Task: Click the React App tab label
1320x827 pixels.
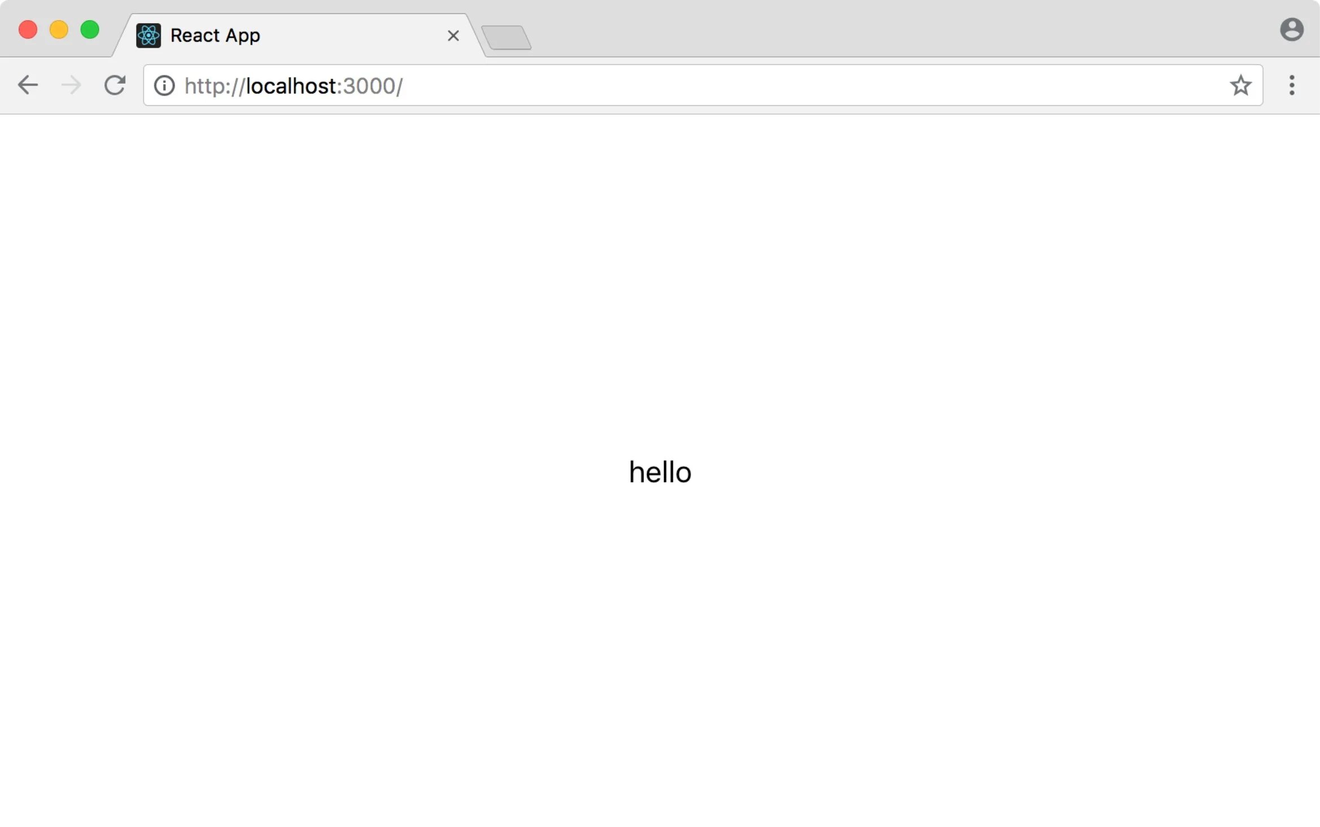Action: coord(215,34)
